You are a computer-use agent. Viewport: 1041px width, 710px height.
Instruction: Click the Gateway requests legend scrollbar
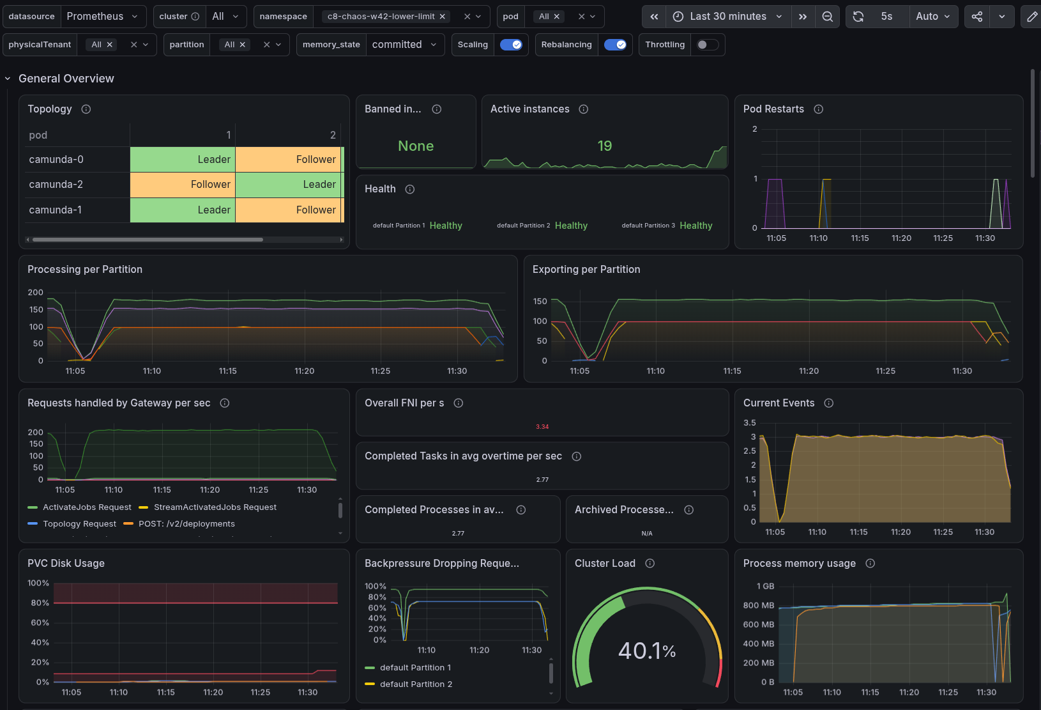tap(340, 510)
